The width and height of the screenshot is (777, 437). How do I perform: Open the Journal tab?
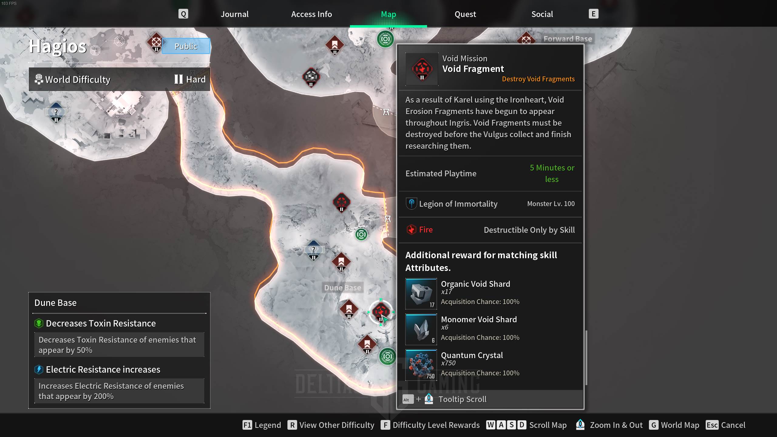(x=235, y=14)
